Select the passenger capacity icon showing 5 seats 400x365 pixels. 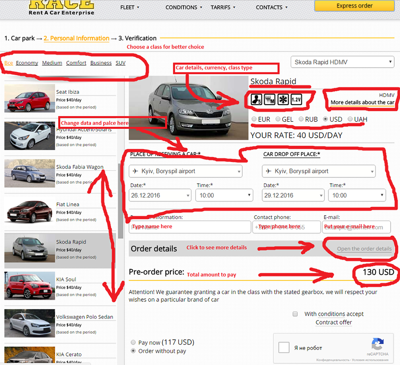256,99
